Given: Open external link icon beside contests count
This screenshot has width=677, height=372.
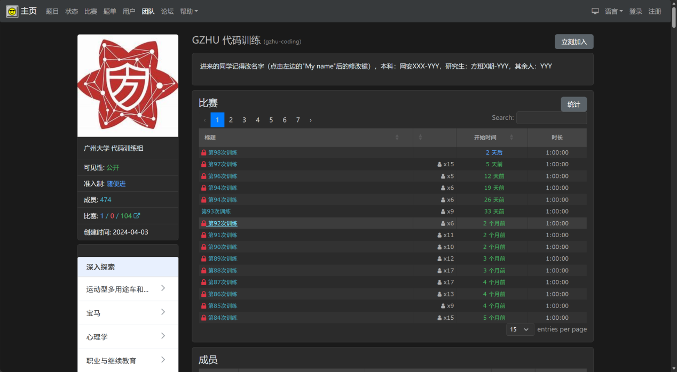Looking at the screenshot, I should [x=137, y=216].
